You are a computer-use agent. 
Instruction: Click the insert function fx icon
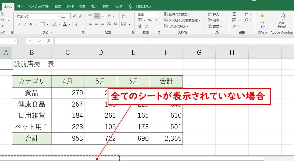click(x=49, y=41)
